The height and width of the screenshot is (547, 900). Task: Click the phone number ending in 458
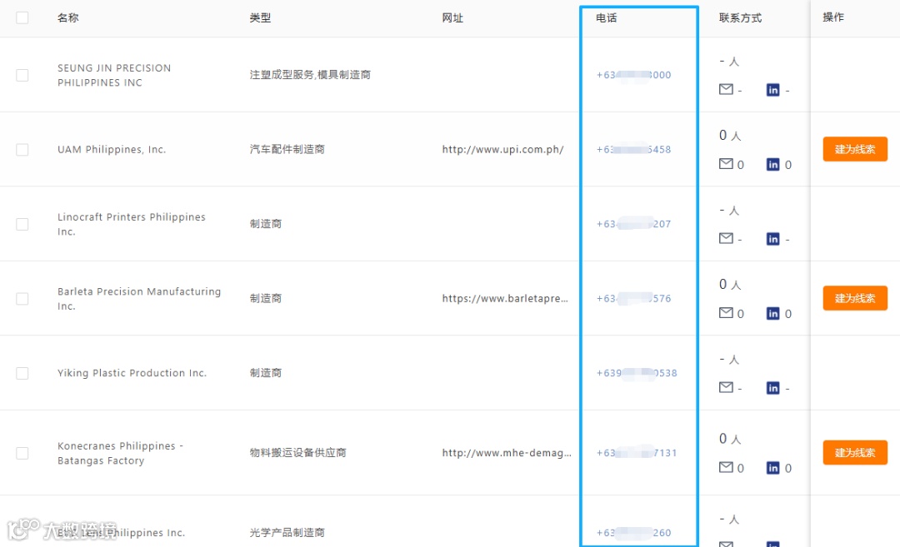633,150
